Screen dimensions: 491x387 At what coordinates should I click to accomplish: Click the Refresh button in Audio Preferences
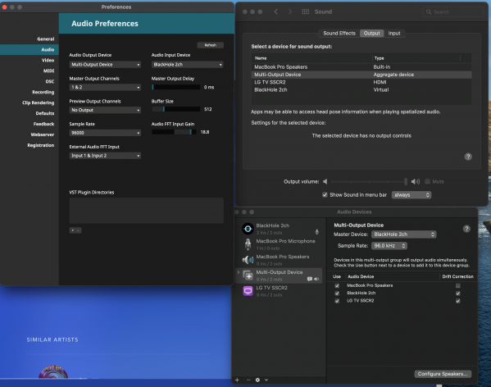click(x=210, y=45)
